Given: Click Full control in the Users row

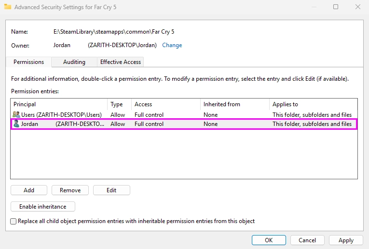Looking at the screenshot, I should click(149, 115).
